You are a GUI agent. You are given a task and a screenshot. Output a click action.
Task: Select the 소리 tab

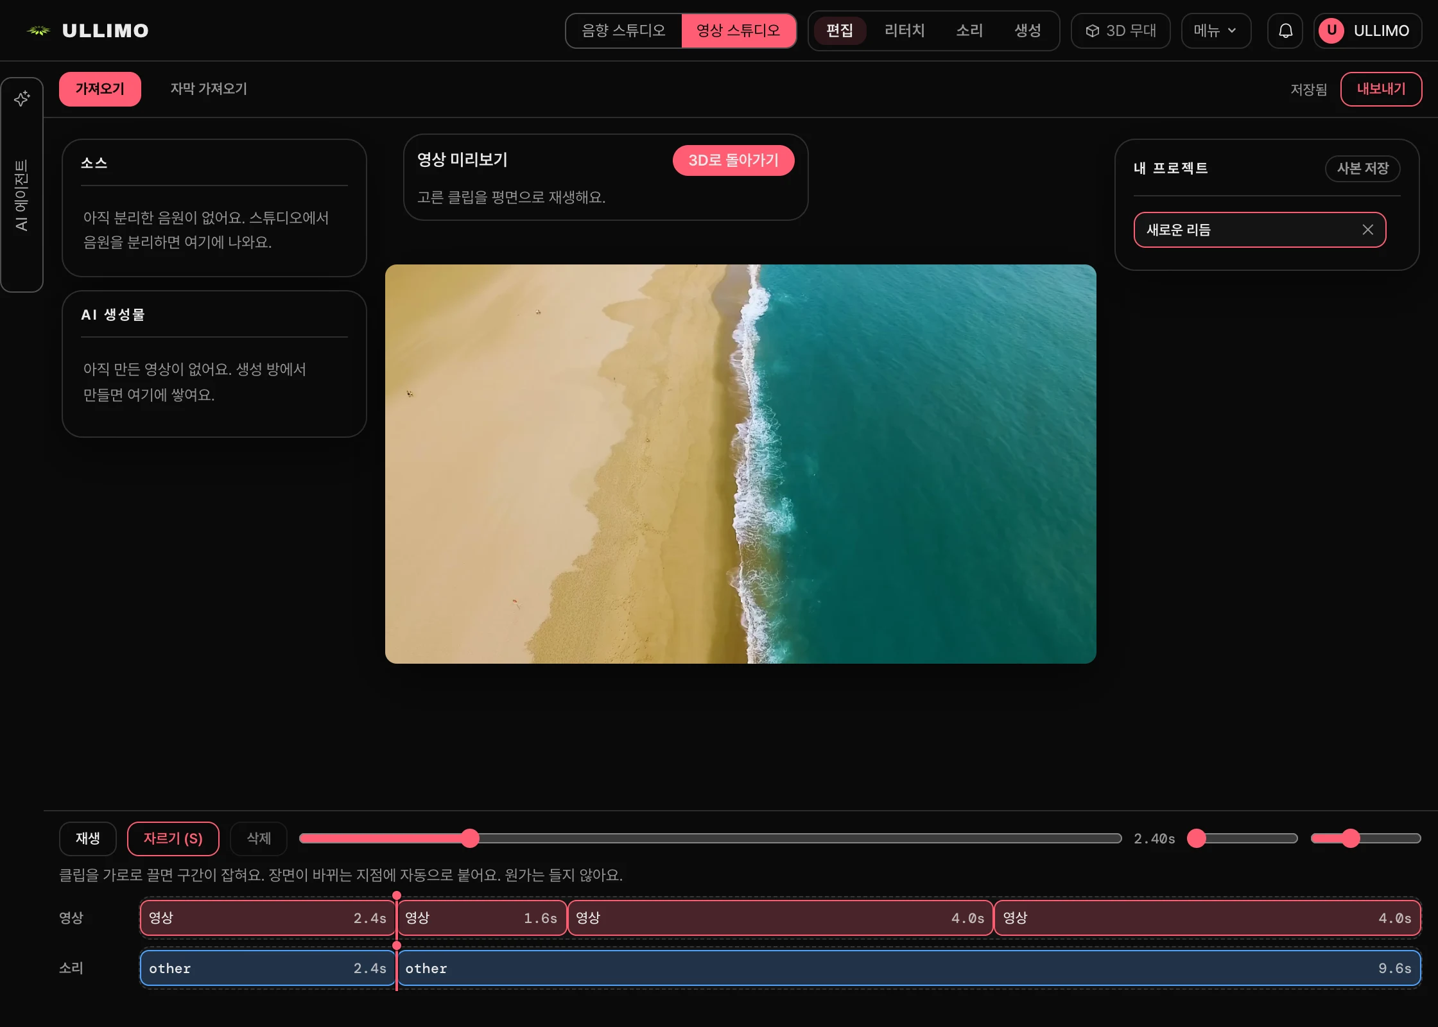click(x=969, y=31)
